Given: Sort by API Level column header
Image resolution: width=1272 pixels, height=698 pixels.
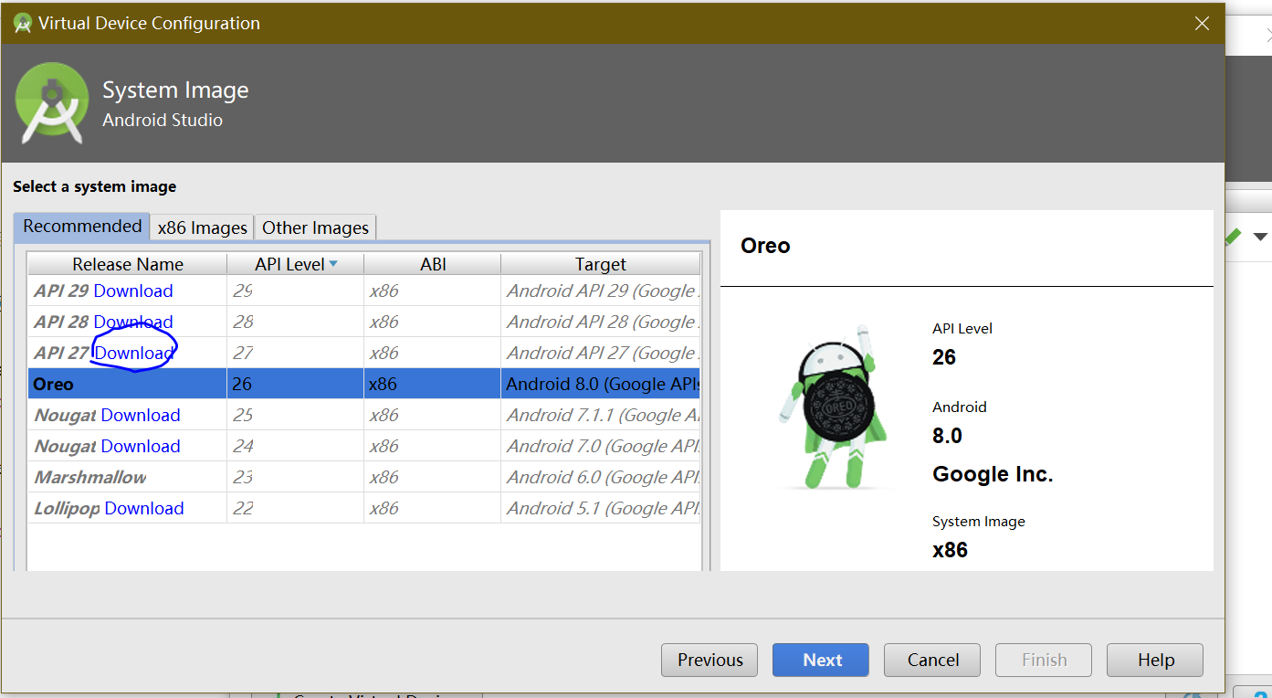Looking at the screenshot, I should click(x=295, y=264).
